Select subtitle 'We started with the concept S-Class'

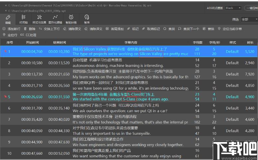click(x=104, y=99)
